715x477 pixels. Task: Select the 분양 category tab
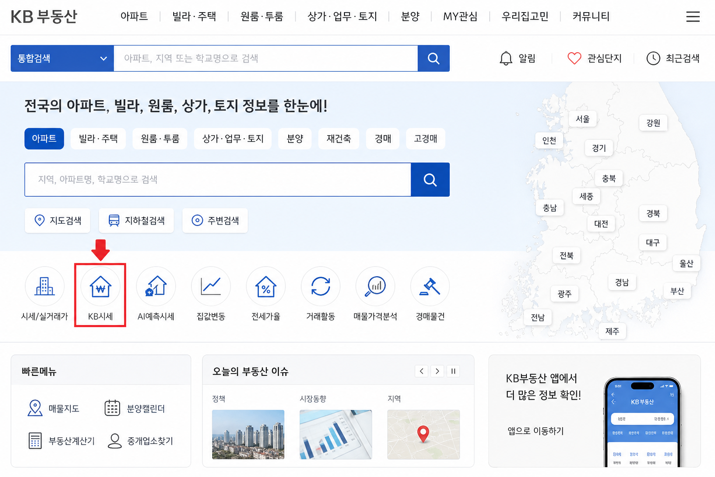(x=295, y=138)
